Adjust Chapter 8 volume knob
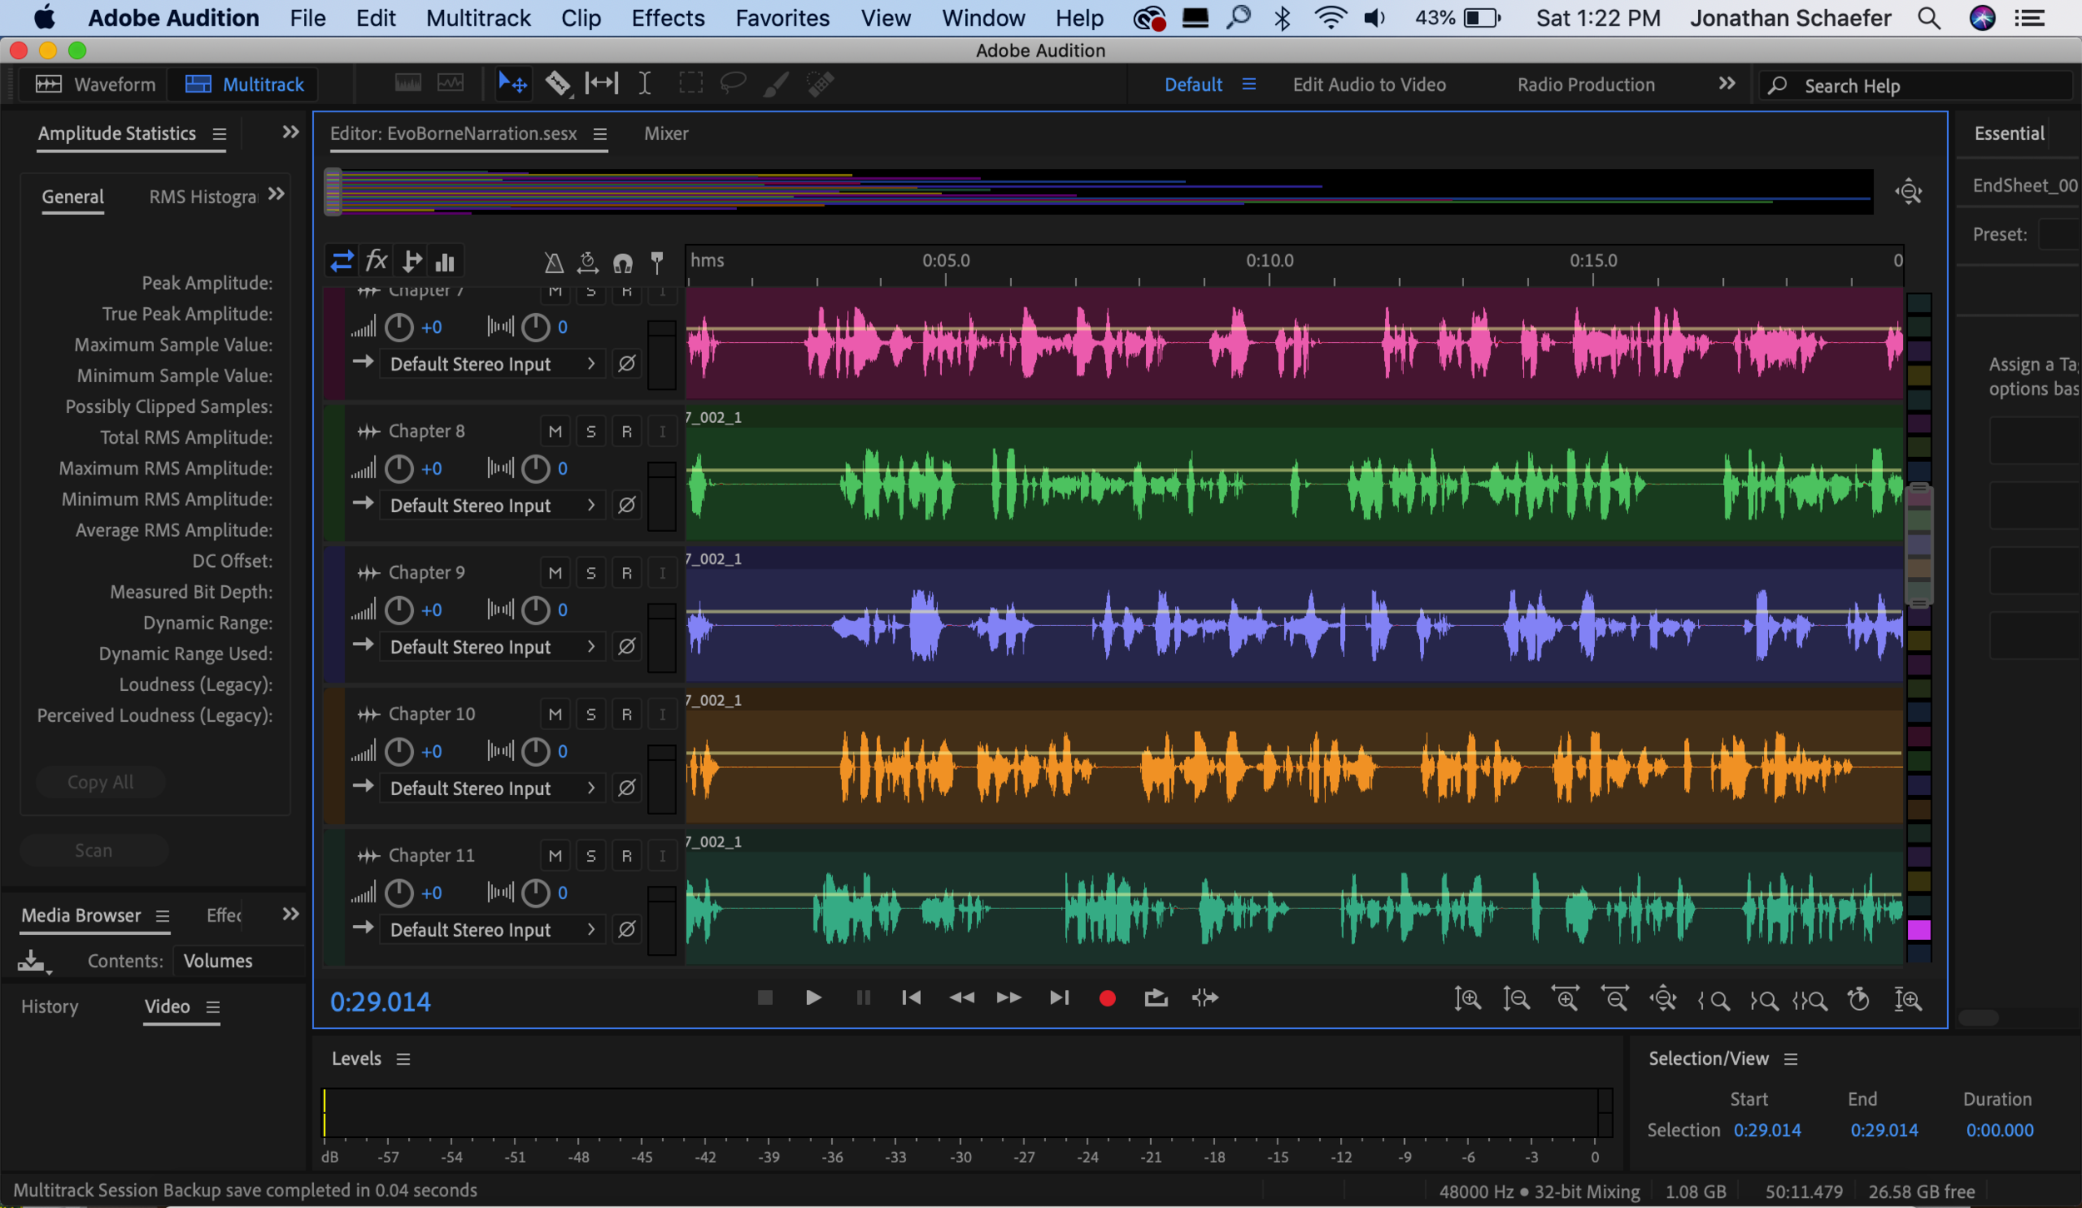 pyautogui.click(x=399, y=469)
